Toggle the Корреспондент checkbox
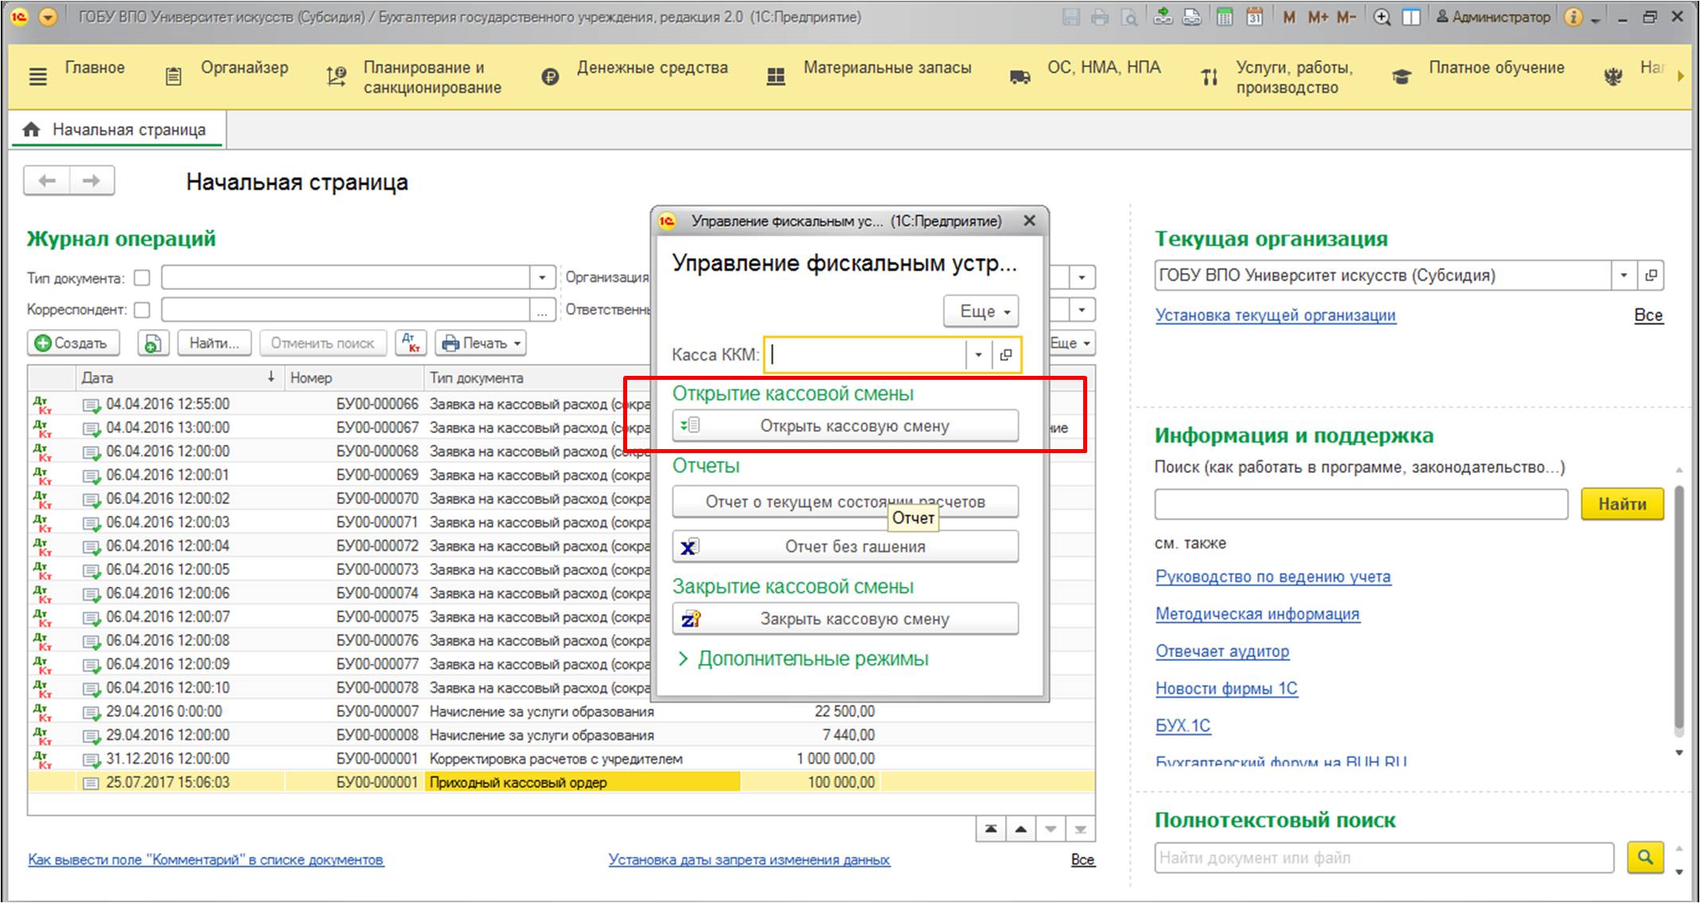This screenshot has height=903, width=1700. [142, 309]
